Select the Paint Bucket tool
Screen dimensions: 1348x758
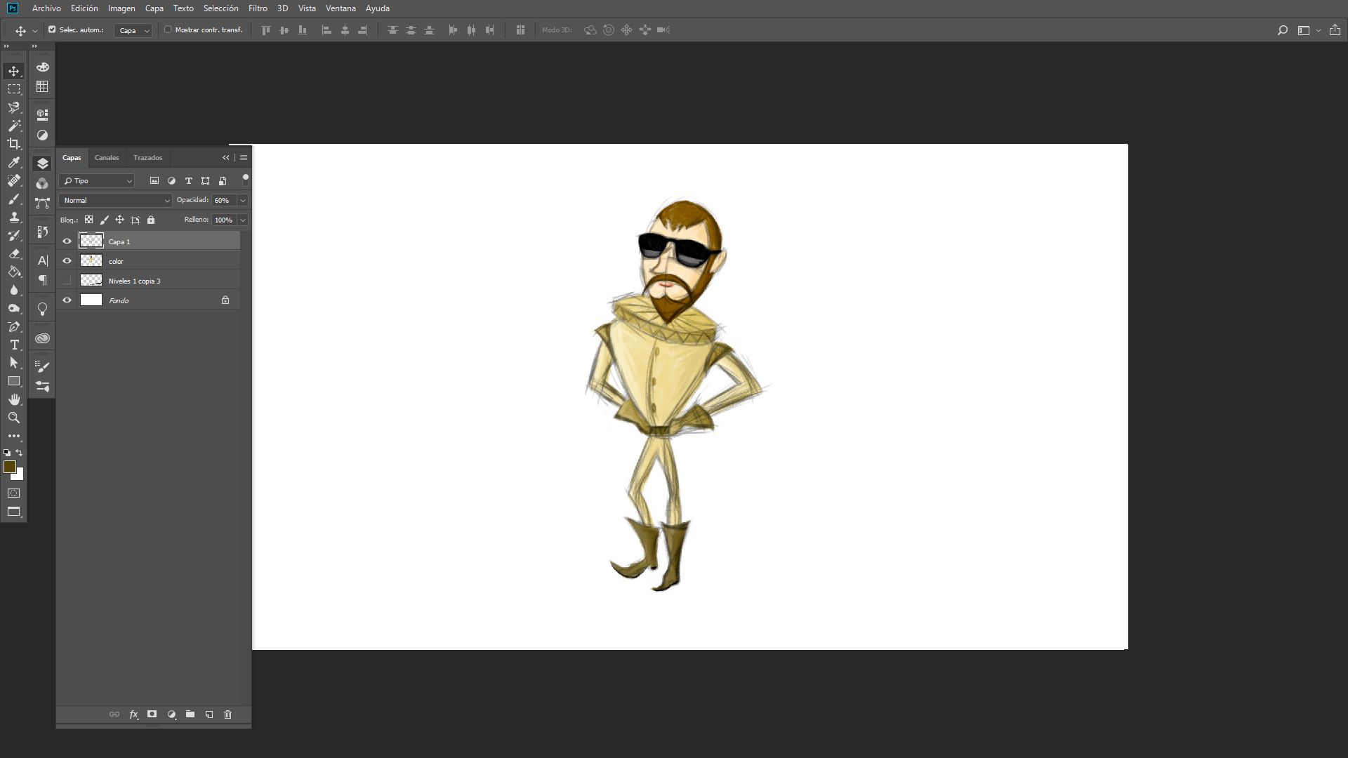14,272
